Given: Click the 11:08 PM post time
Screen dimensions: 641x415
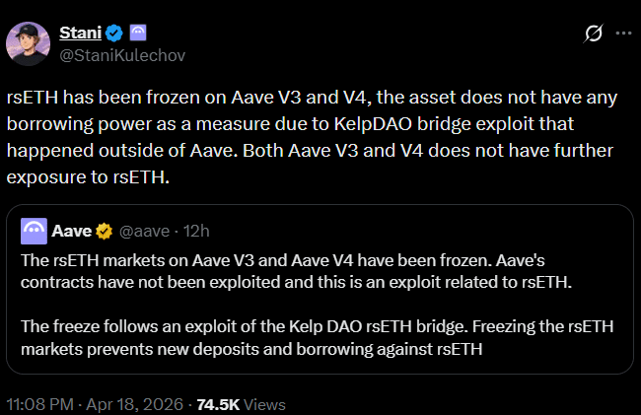Looking at the screenshot, I should coord(39,404).
